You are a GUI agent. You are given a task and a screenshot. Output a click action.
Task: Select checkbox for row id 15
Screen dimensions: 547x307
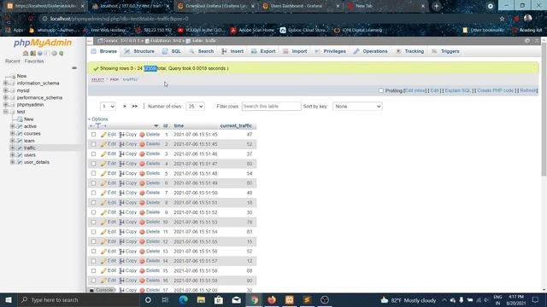click(93, 271)
